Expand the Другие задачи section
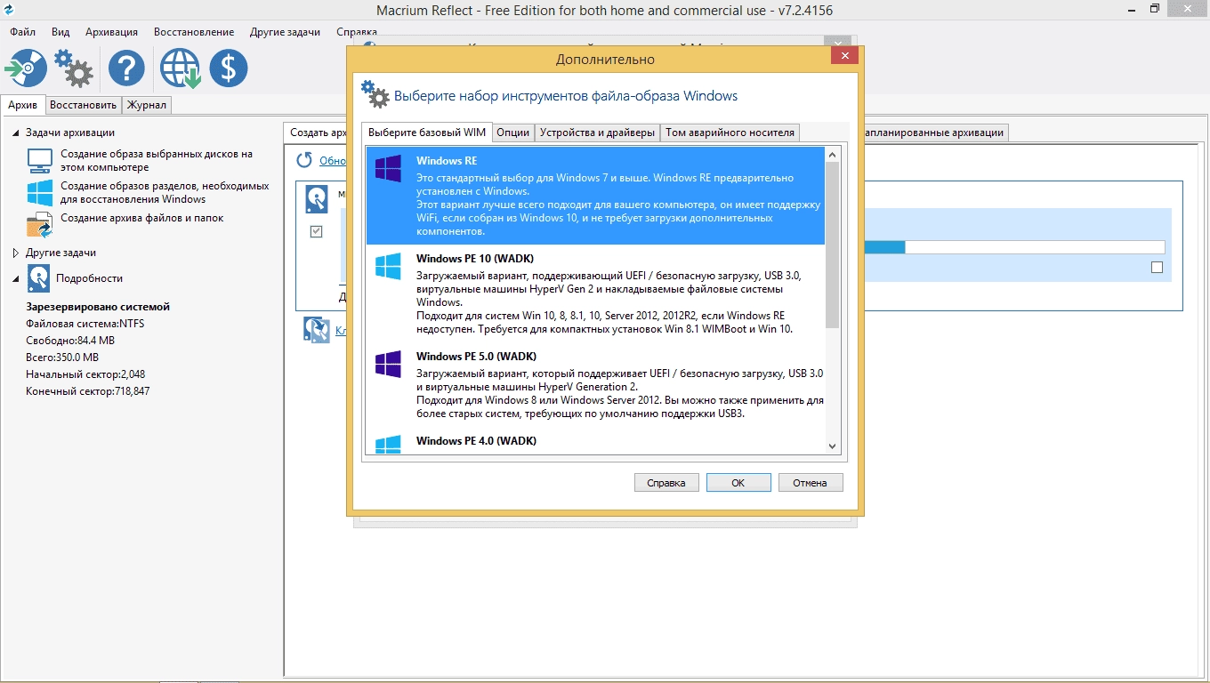 pos(16,253)
